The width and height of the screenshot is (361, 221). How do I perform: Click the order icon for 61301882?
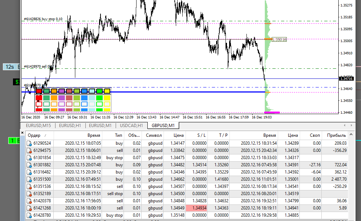(29, 165)
